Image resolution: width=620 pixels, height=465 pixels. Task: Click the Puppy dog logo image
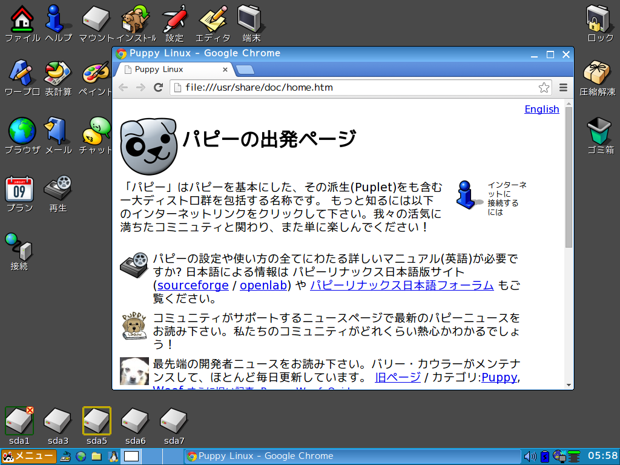[149, 146]
